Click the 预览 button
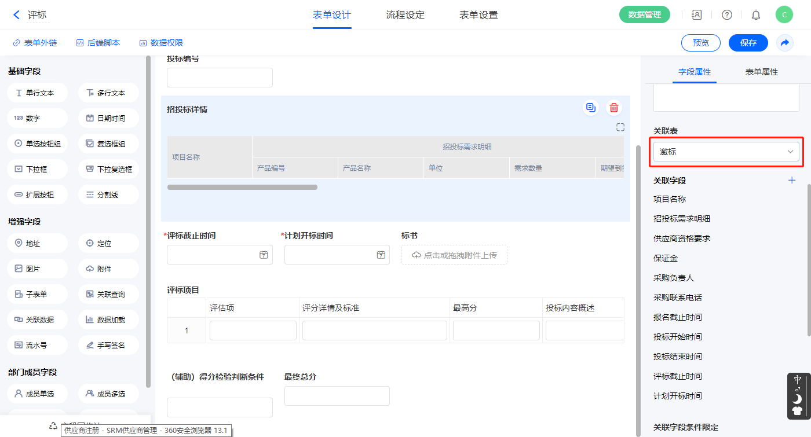Image resolution: width=811 pixels, height=437 pixels. (x=700, y=43)
